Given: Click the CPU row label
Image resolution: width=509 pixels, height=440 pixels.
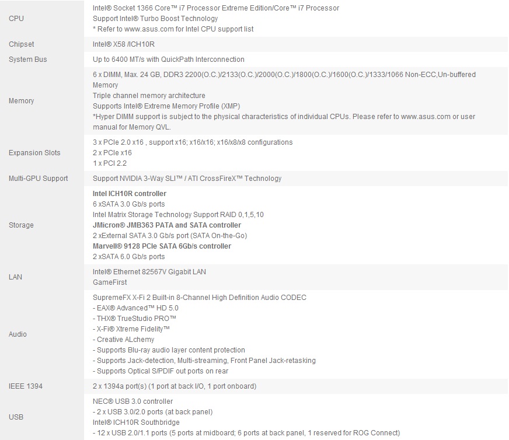Looking at the screenshot, I should pos(16,19).
